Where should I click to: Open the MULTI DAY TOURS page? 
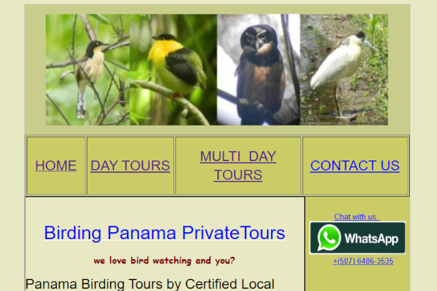[x=238, y=165]
